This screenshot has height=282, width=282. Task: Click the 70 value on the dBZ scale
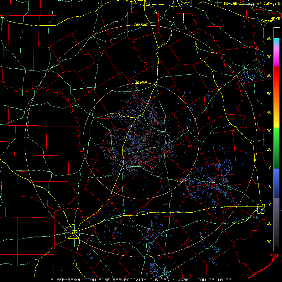coord(269,57)
